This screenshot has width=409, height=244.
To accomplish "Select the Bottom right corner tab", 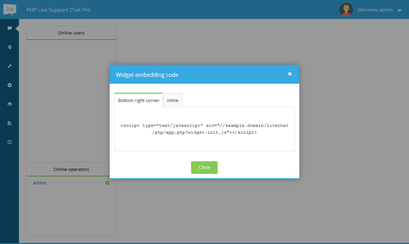I will 139,100.
